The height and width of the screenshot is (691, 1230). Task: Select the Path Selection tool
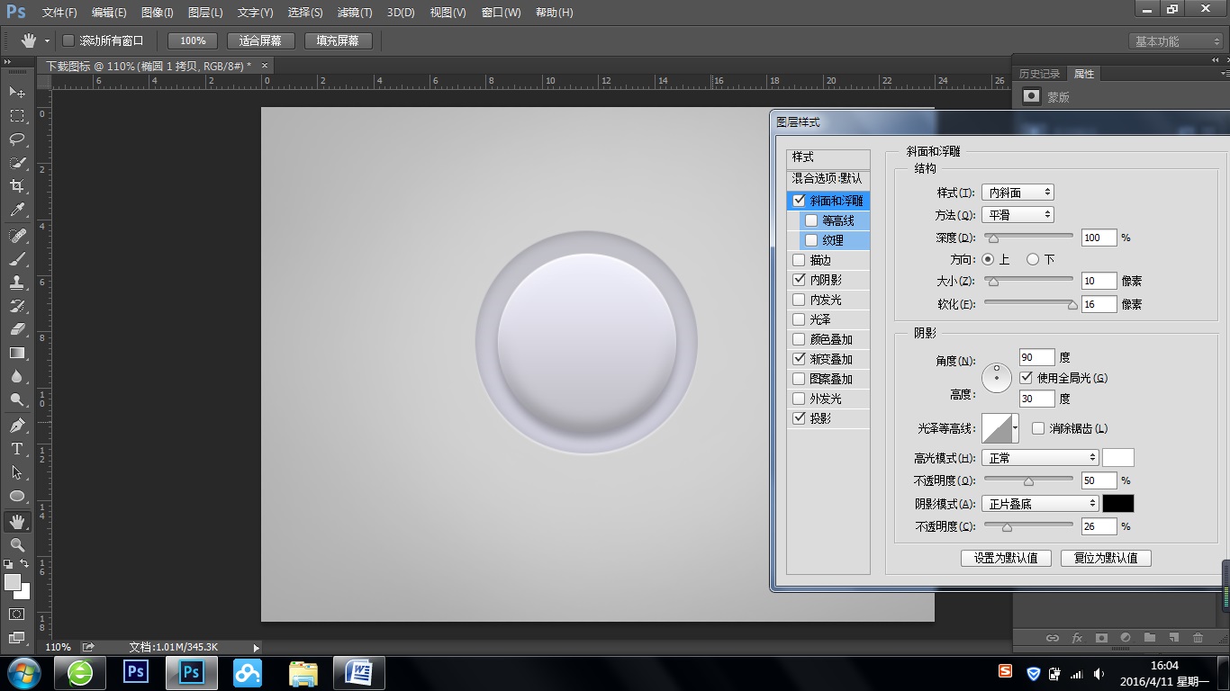pyautogui.click(x=17, y=471)
